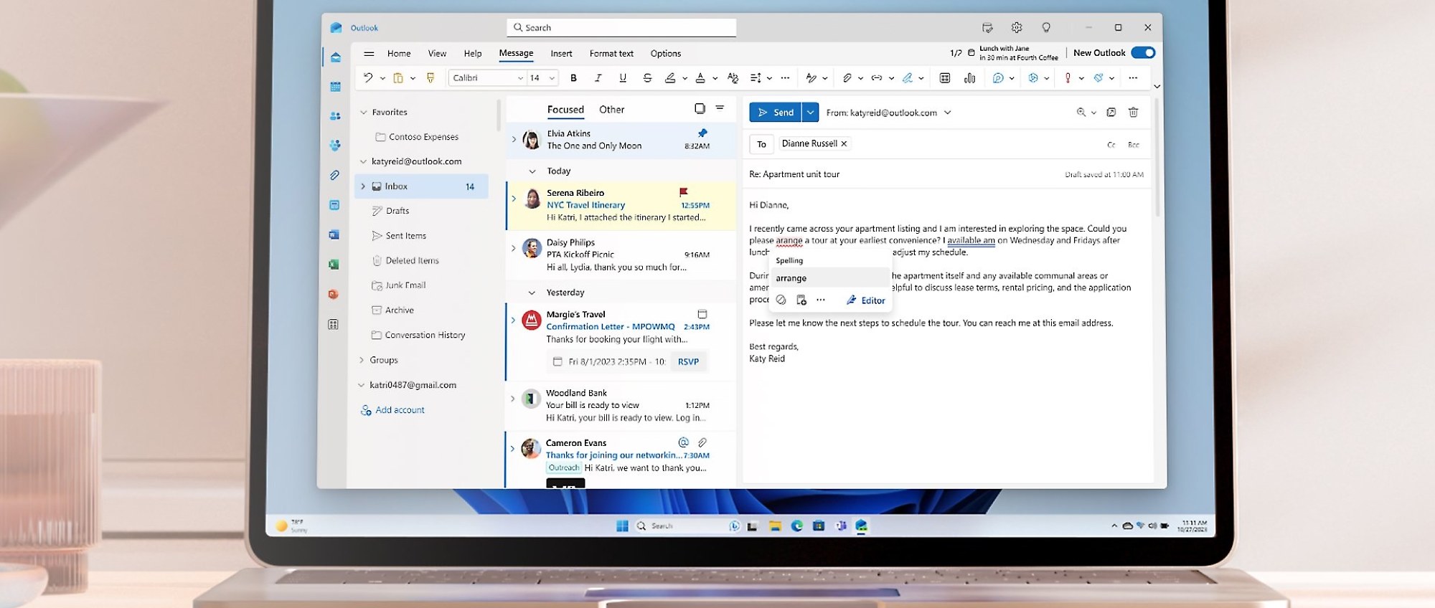Click Add account link
The height and width of the screenshot is (608, 1435).
pyautogui.click(x=392, y=410)
